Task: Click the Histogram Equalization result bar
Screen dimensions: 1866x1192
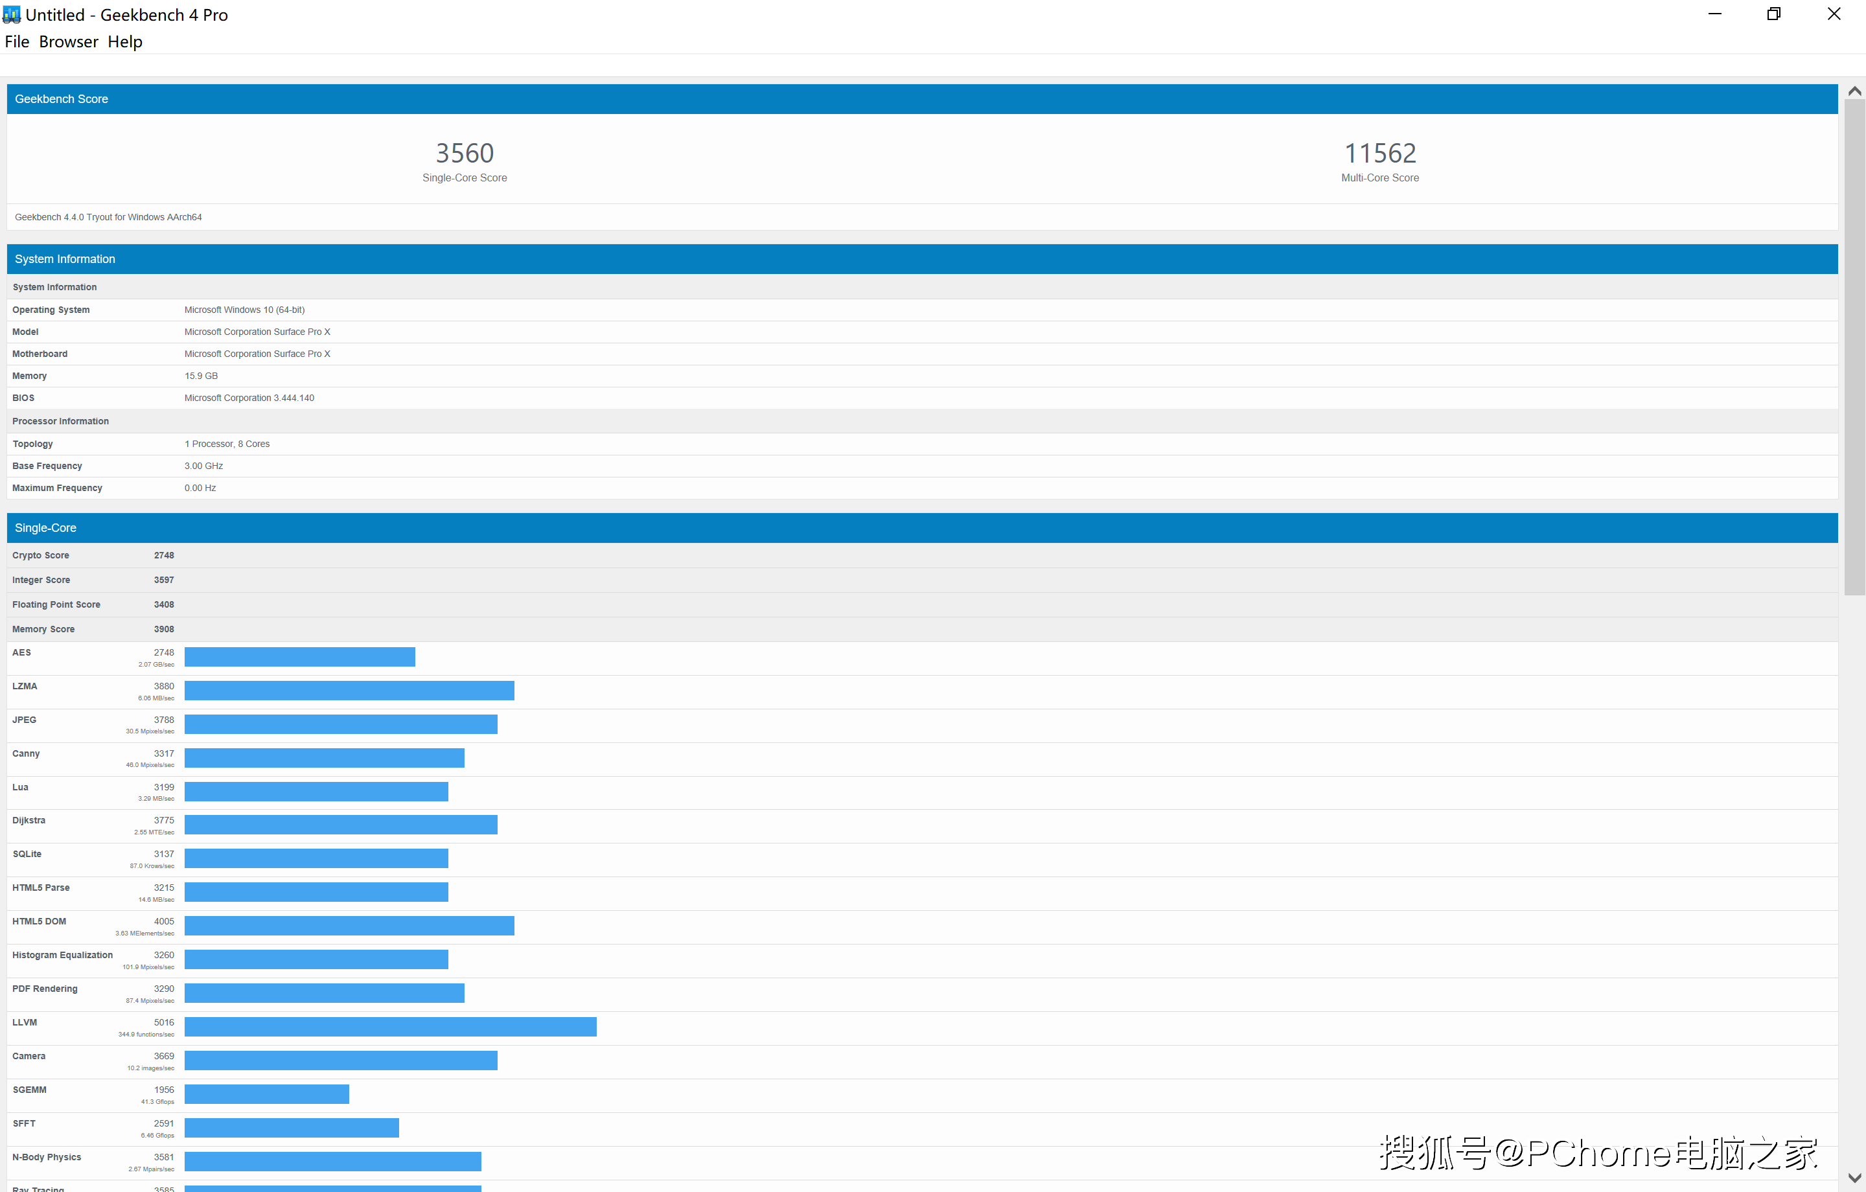Action: [x=316, y=959]
